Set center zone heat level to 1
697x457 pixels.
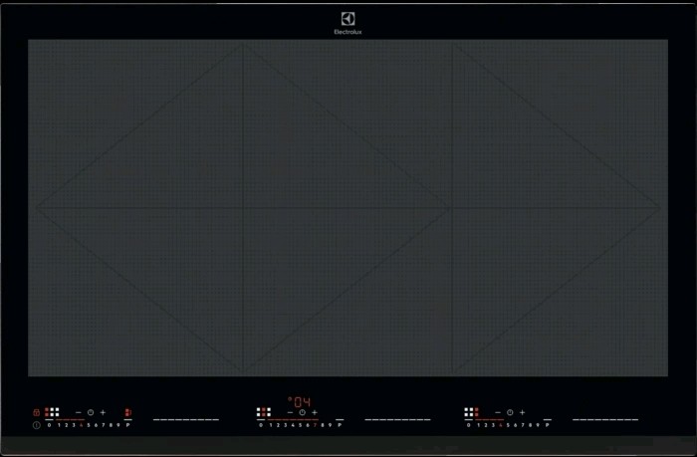pos(271,425)
